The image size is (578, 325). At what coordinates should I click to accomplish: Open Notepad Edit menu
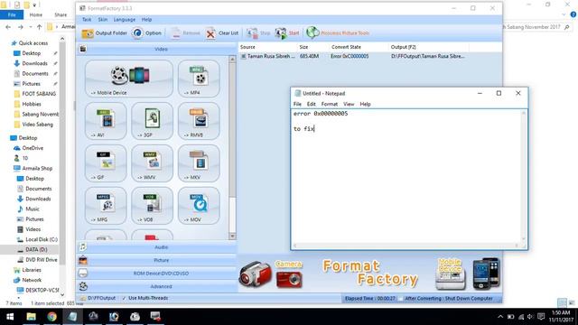click(x=311, y=105)
